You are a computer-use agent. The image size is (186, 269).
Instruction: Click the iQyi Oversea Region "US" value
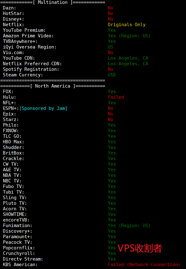point(111,47)
